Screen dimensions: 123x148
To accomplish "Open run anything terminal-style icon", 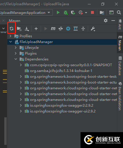I will pos(111,12).
